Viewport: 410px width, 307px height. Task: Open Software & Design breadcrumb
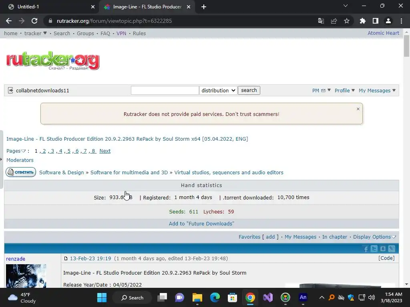pos(61,172)
